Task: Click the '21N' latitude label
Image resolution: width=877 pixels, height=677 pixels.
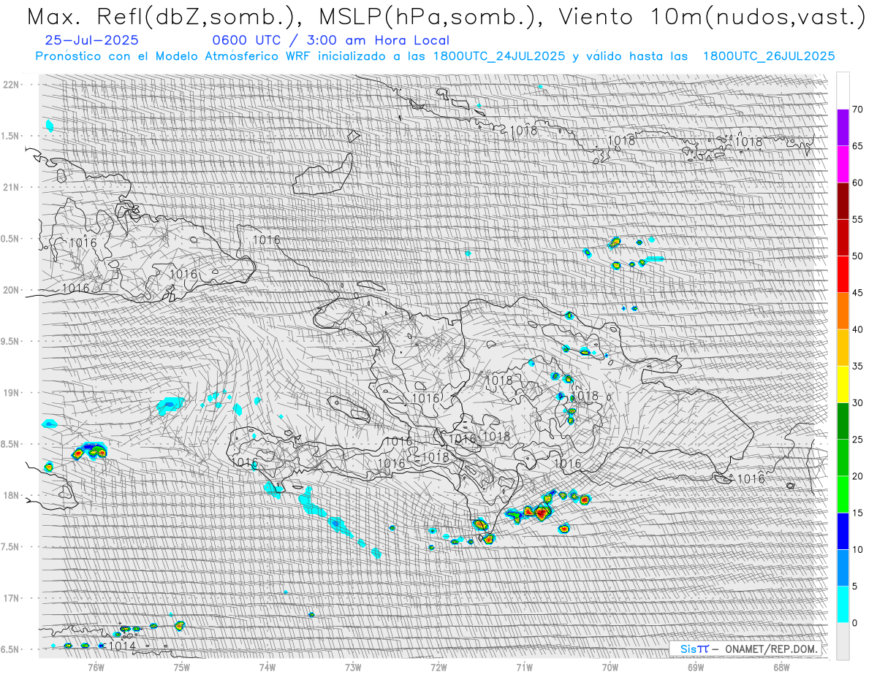Action: click(11, 187)
